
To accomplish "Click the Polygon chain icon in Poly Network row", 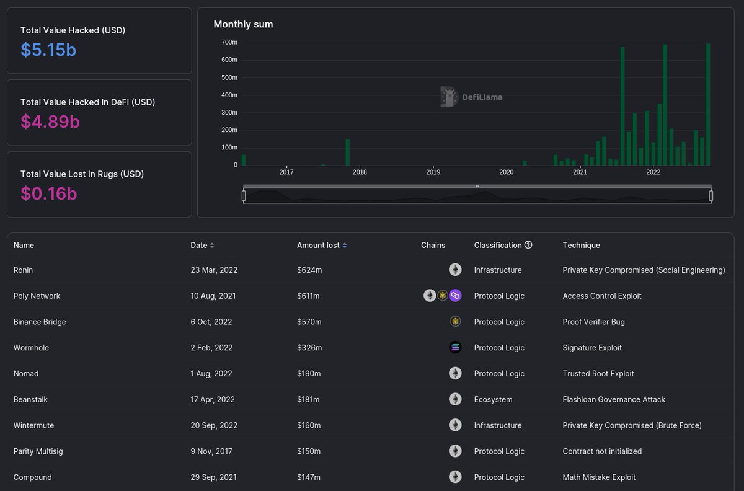I will pyautogui.click(x=455, y=296).
